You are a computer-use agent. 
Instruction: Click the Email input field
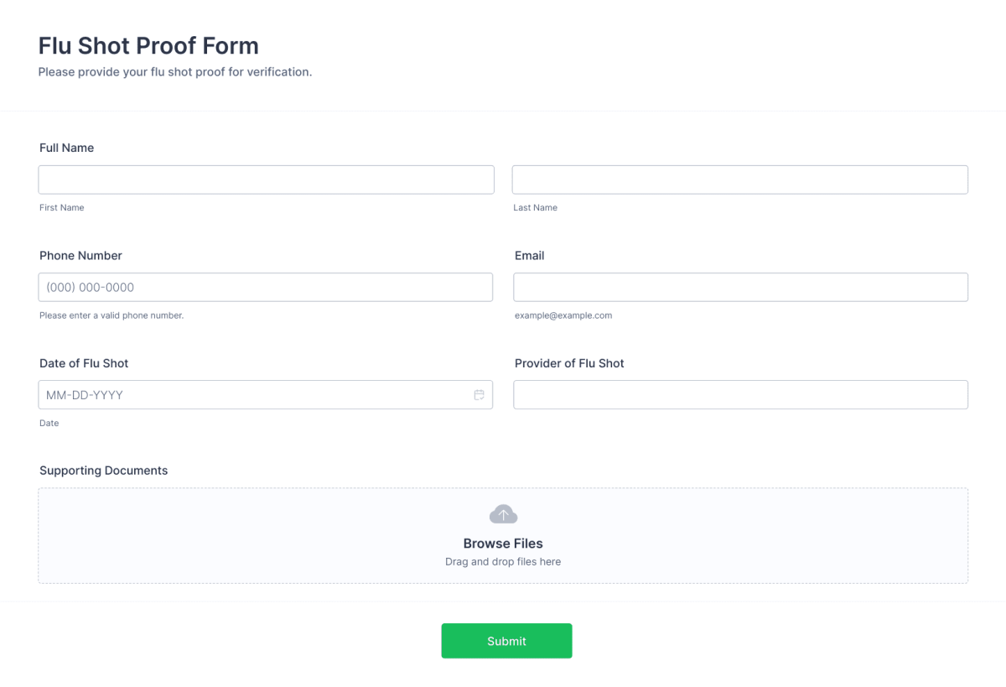coord(740,287)
